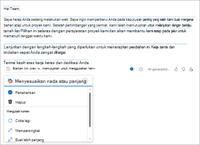Click the Mengubah konten section label
The image size is (200, 145).
tap(18, 111)
